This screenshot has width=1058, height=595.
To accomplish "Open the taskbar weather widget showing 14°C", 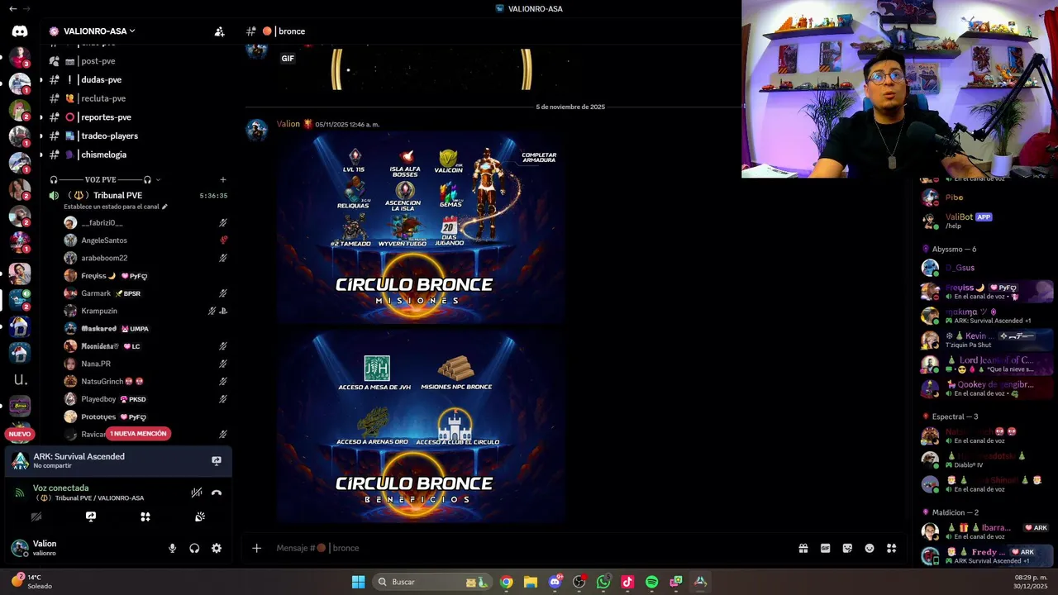I will tap(31, 582).
